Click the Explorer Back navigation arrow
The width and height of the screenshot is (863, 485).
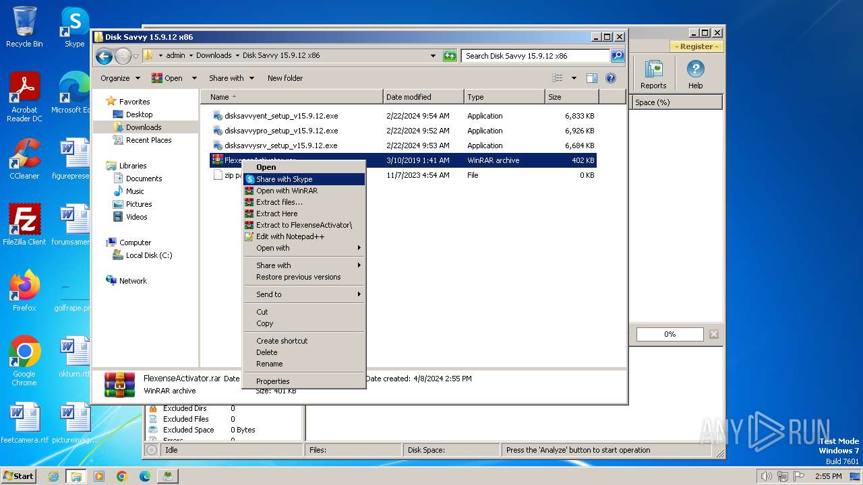pos(104,56)
